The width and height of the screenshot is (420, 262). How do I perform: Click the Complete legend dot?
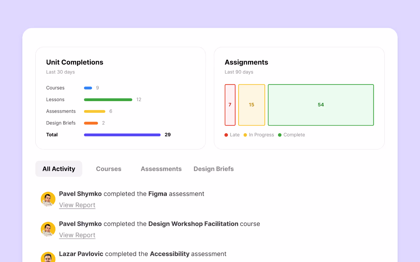pyautogui.click(x=280, y=135)
